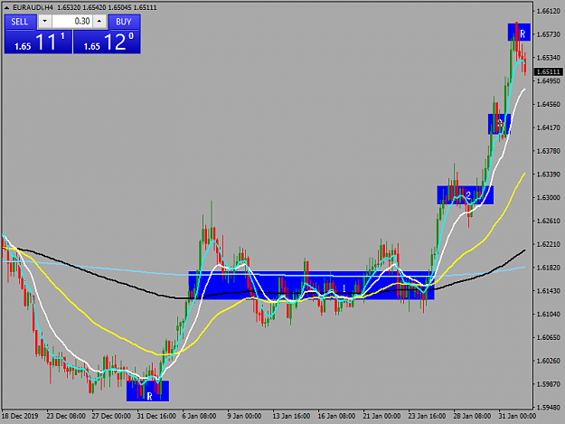Click the 21 Jan 00:00 time label
Screen dimensions: 565x424
382,416
